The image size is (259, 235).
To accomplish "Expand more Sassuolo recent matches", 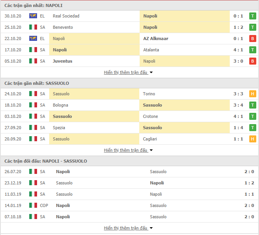I will pyautogui.click(x=128, y=150).
